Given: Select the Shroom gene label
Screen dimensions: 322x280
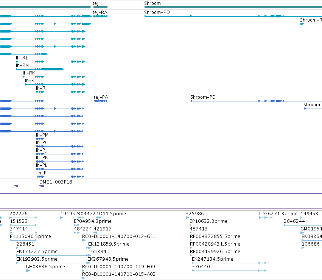Looking at the screenshot, I should coord(152,3).
